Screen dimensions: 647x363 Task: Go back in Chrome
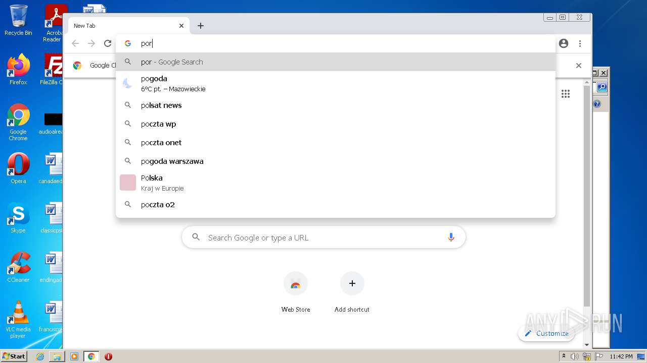point(75,43)
